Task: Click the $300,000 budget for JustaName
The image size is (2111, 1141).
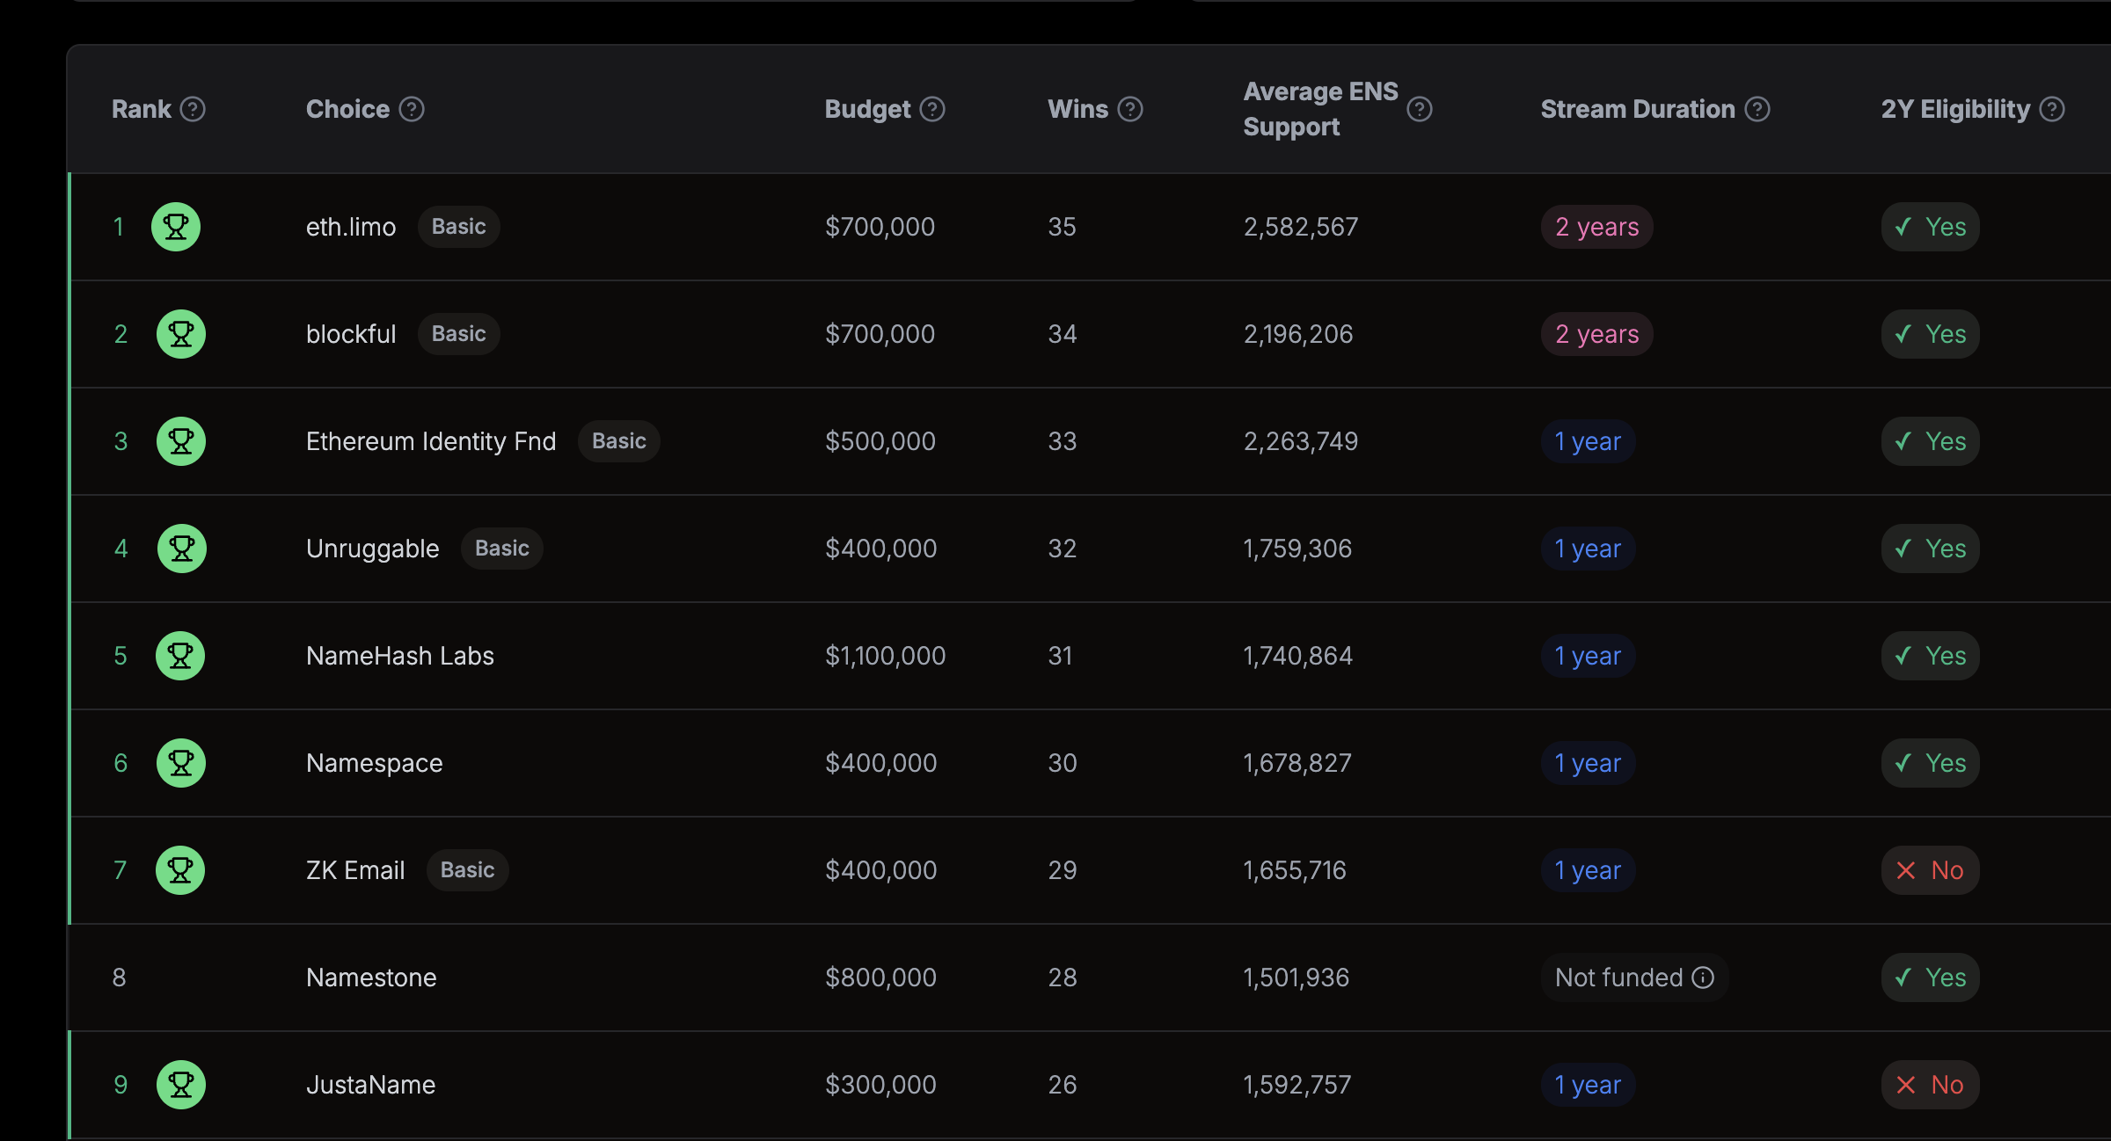Action: click(x=880, y=1085)
